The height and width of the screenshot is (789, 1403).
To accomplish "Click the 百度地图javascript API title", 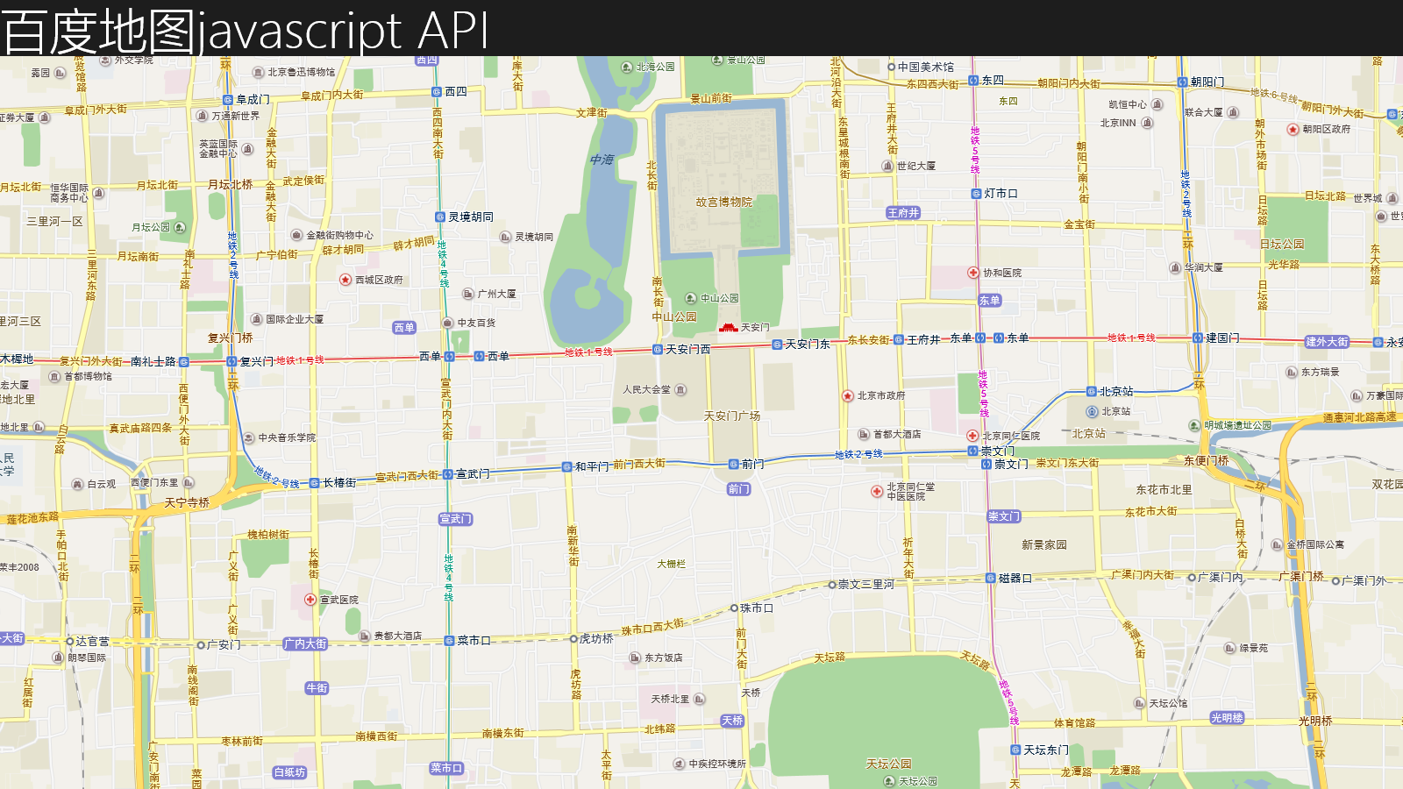I will click(246, 31).
